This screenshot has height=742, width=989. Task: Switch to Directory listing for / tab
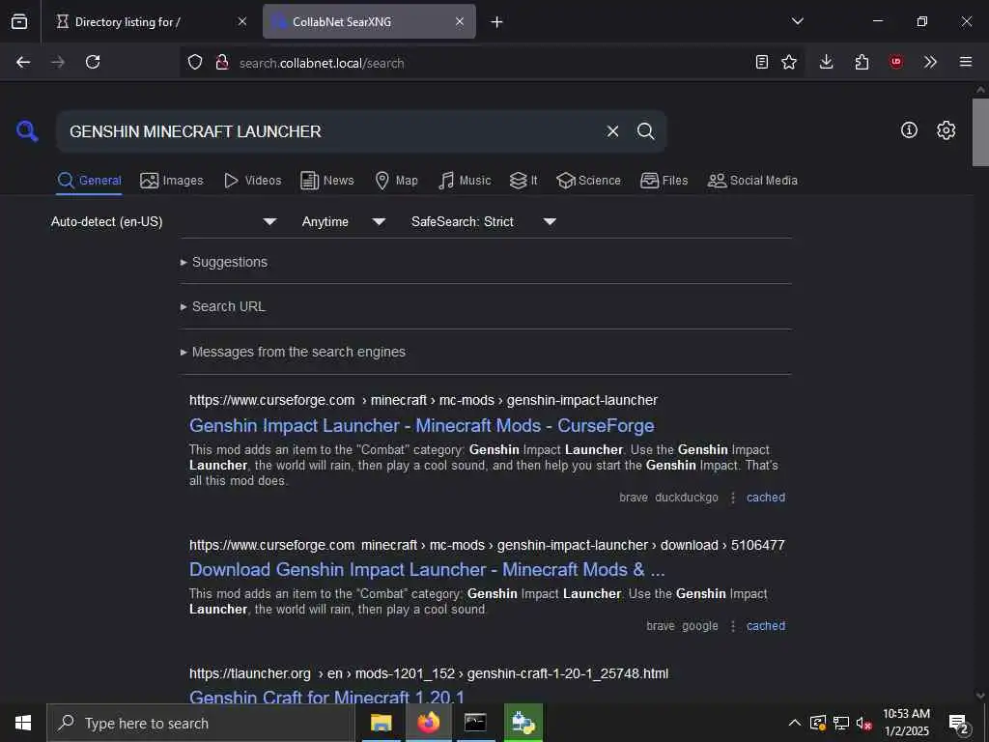pos(145,21)
